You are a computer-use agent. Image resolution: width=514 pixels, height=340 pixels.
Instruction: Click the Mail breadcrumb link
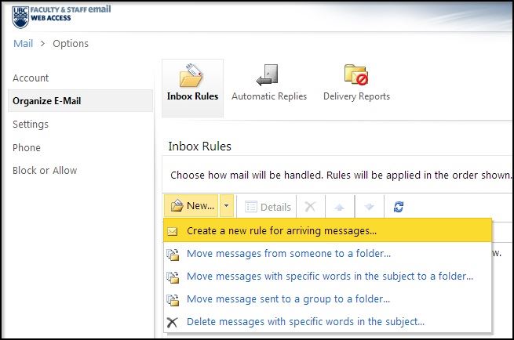click(x=24, y=43)
